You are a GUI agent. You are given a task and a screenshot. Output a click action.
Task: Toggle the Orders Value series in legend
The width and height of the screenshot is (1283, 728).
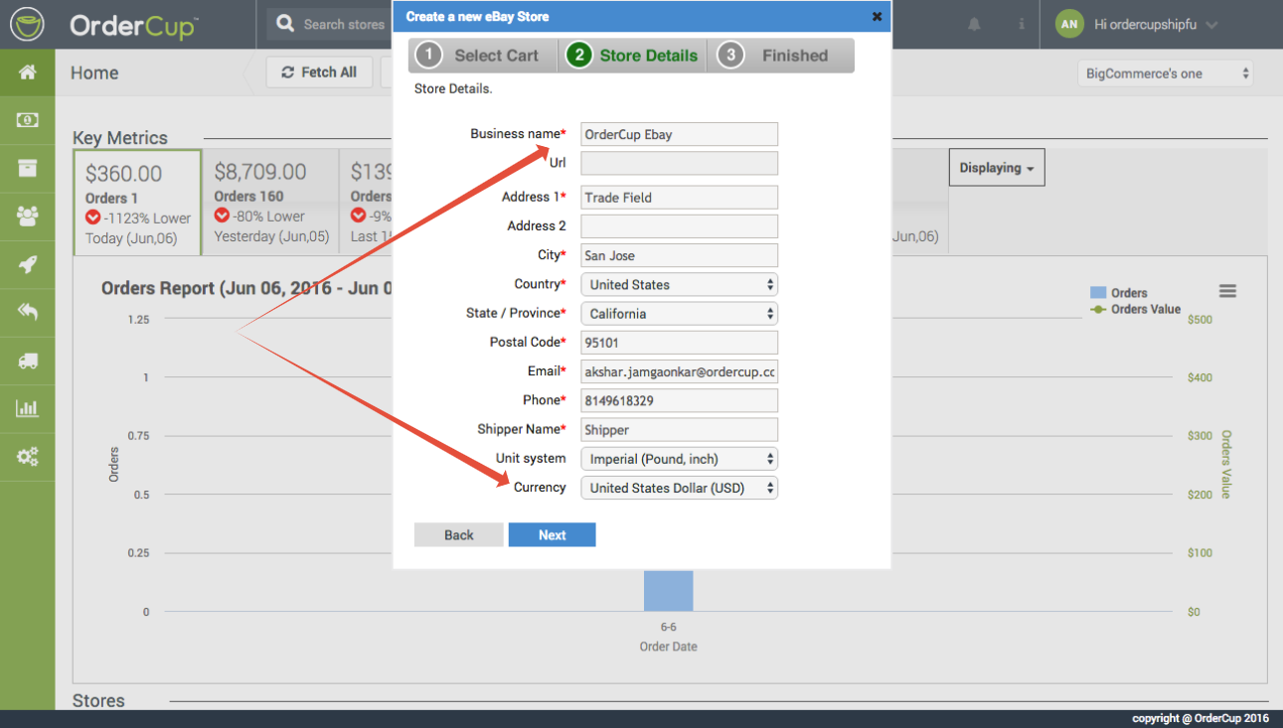tap(1135, 309)
